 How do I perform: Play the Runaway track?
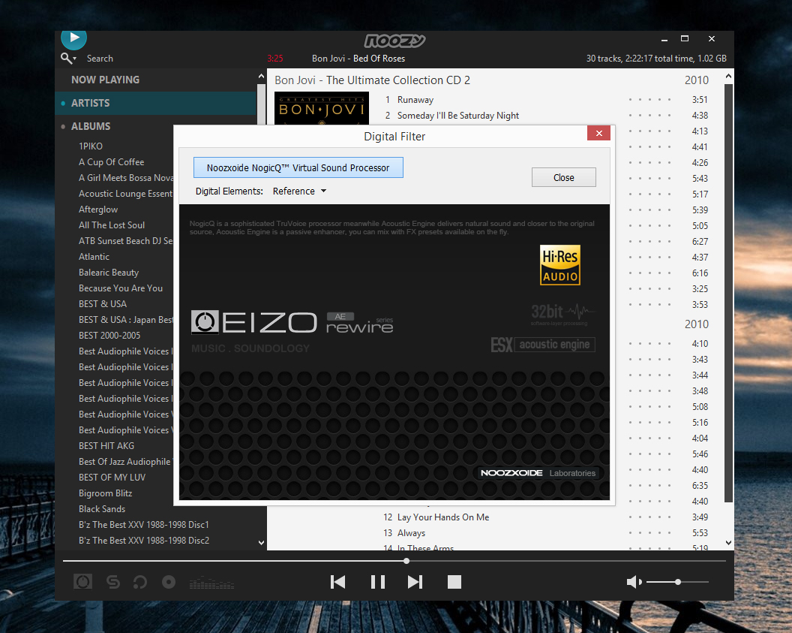(415, 100)
